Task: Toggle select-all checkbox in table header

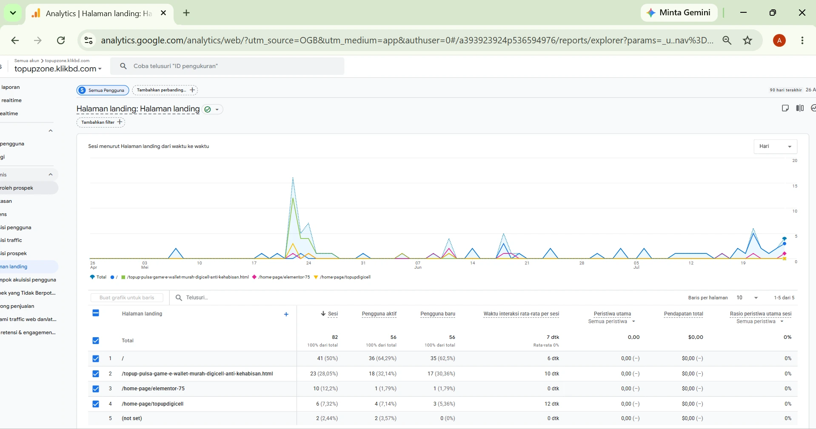Action: pyautogui.click(x=96, y=313)
